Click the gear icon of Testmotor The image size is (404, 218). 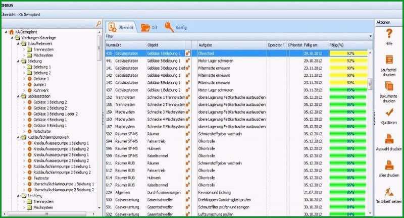30,178
